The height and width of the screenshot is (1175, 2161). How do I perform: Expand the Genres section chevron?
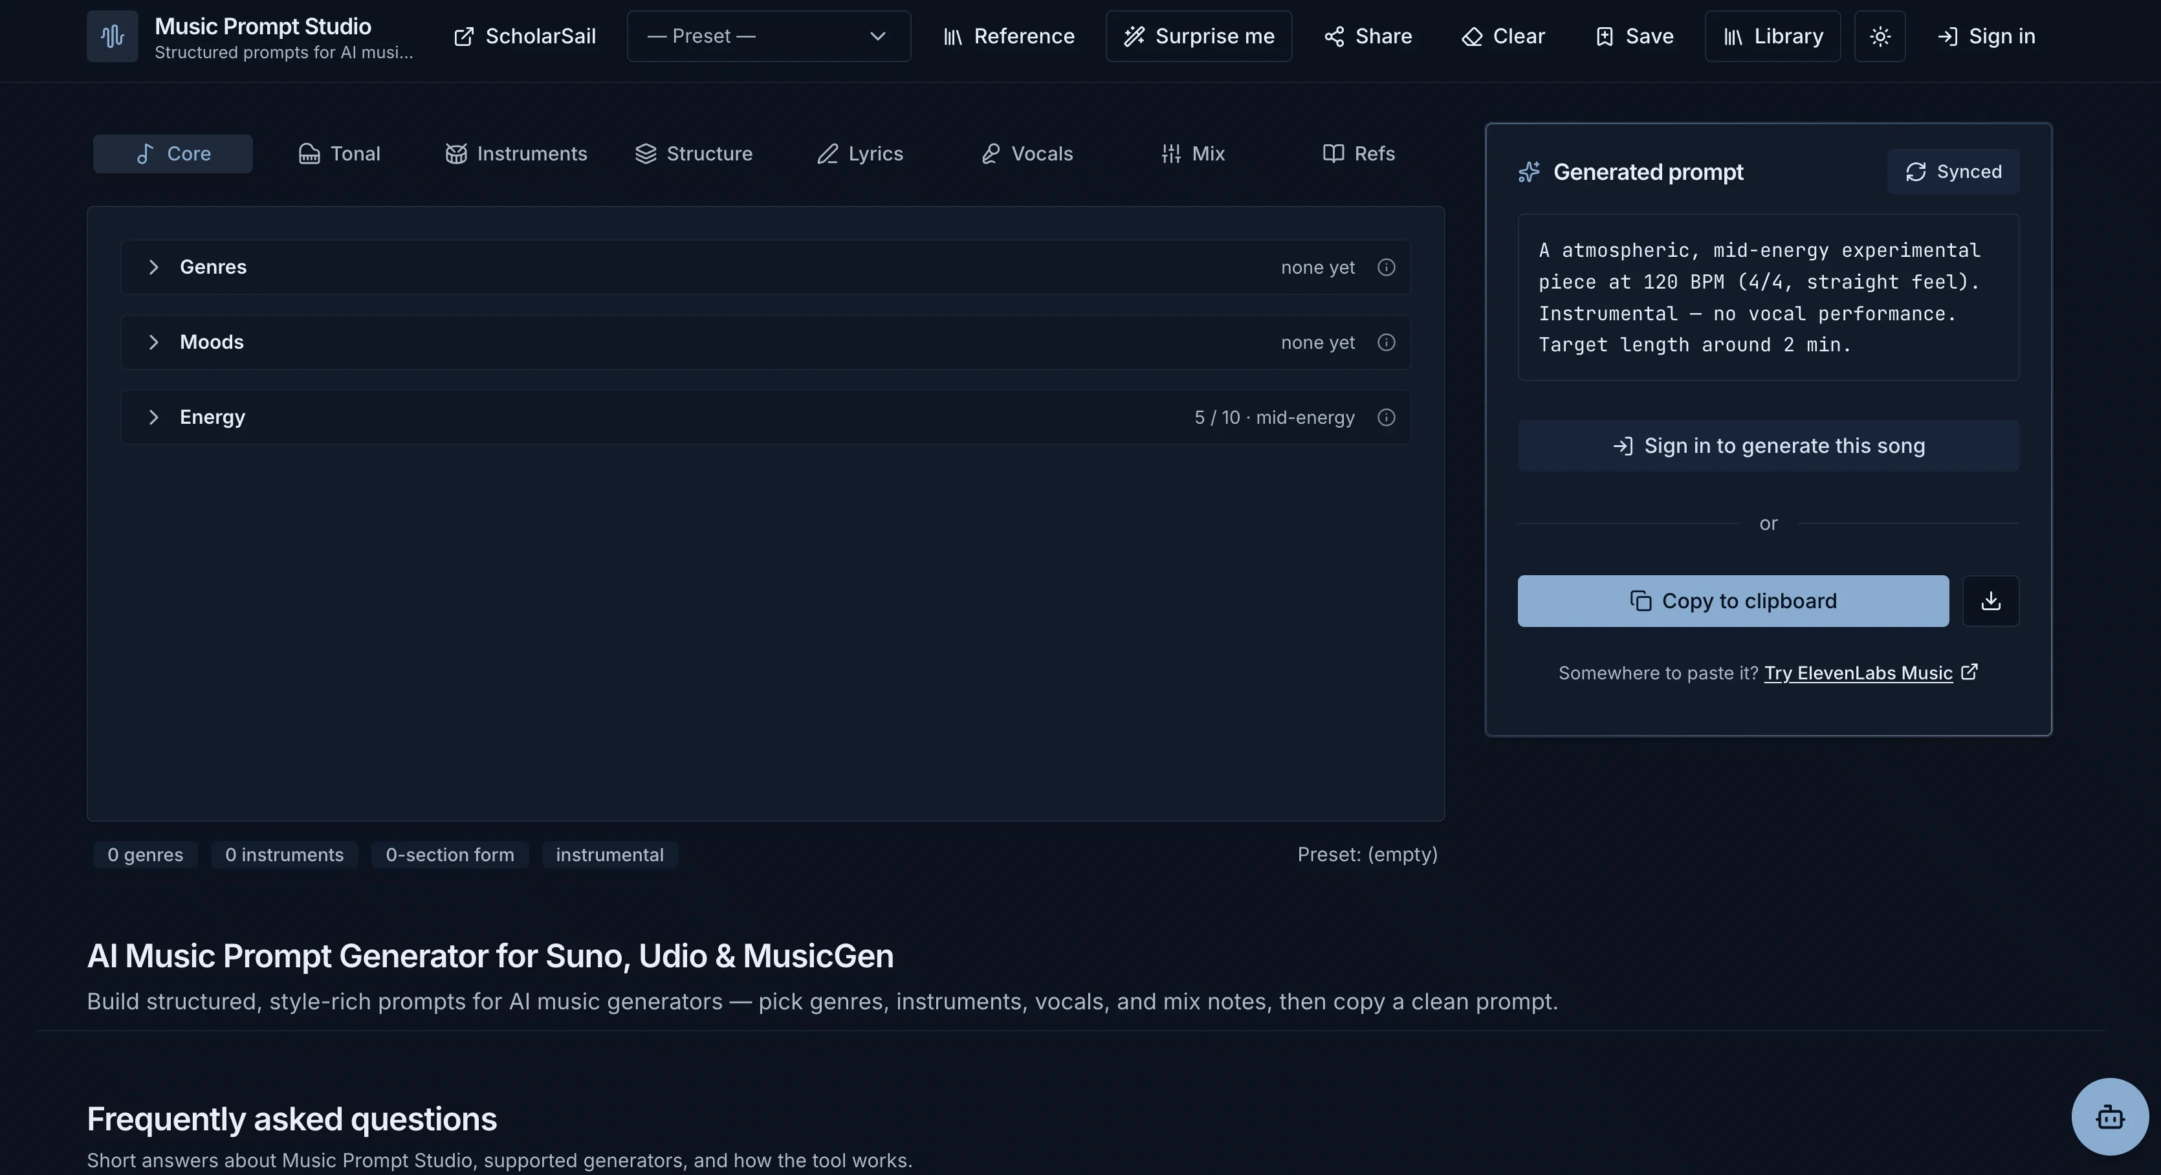[x=153, y=267]
